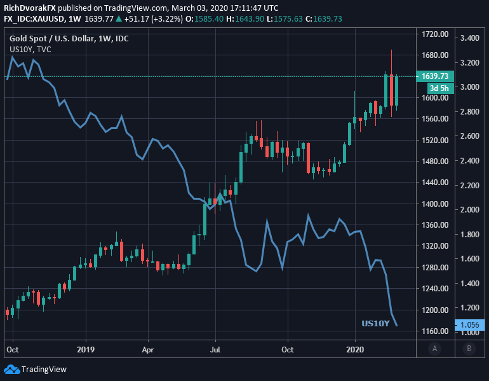Click the O:1585.40 open value
Image resolution: width=489 pixels, height=381 pixels.
pyautogui.click(x=204, y=19)
